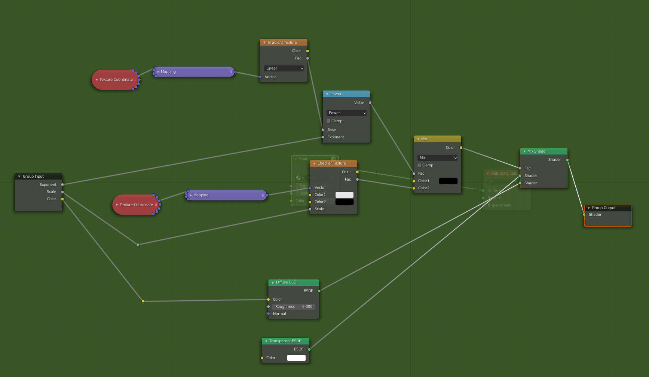Select Group Input Exponent output socket

point(62,185)
